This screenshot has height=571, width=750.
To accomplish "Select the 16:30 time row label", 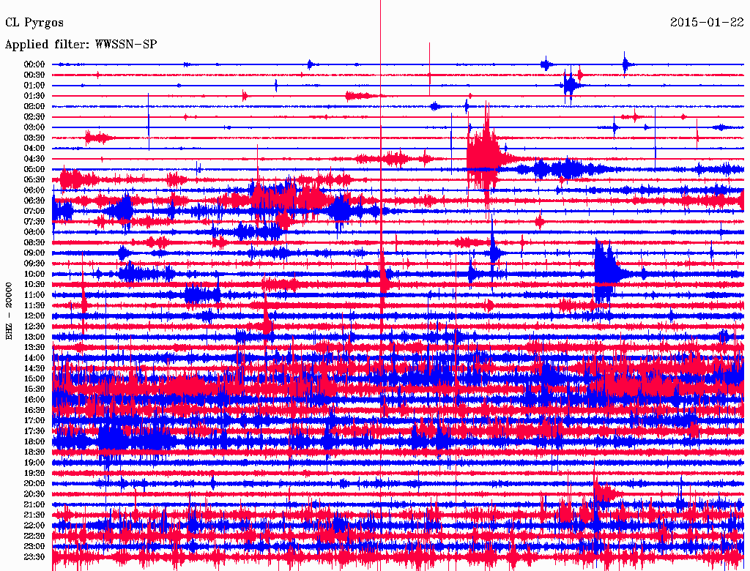I will click(34, 411).
